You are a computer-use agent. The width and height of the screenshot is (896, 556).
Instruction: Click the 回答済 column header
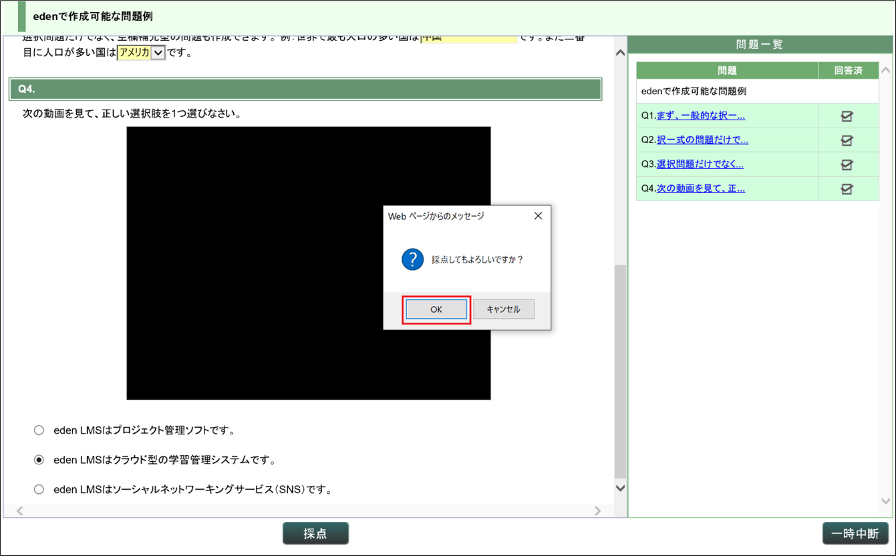tap(849, 71)
